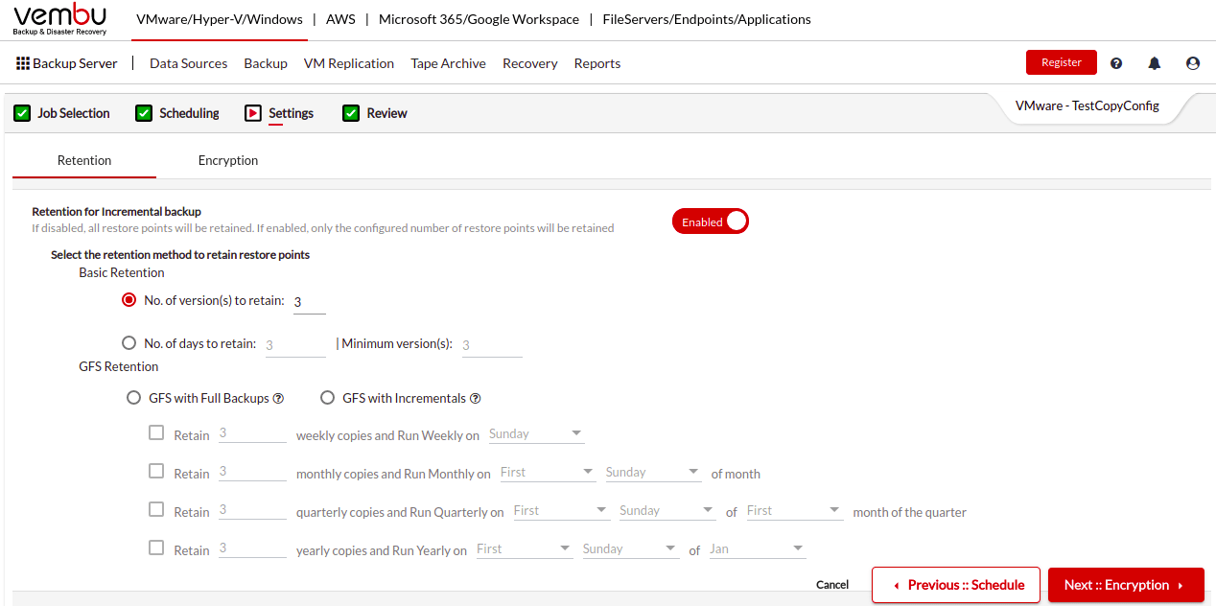Click the Review step check icon

coord(351,113)
